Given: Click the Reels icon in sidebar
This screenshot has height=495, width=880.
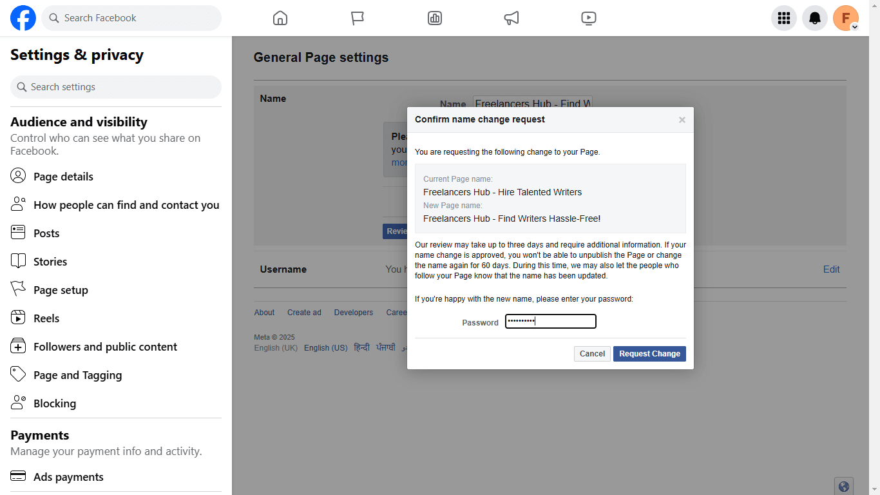Looking at the screenshot, I should click(19, 318).
